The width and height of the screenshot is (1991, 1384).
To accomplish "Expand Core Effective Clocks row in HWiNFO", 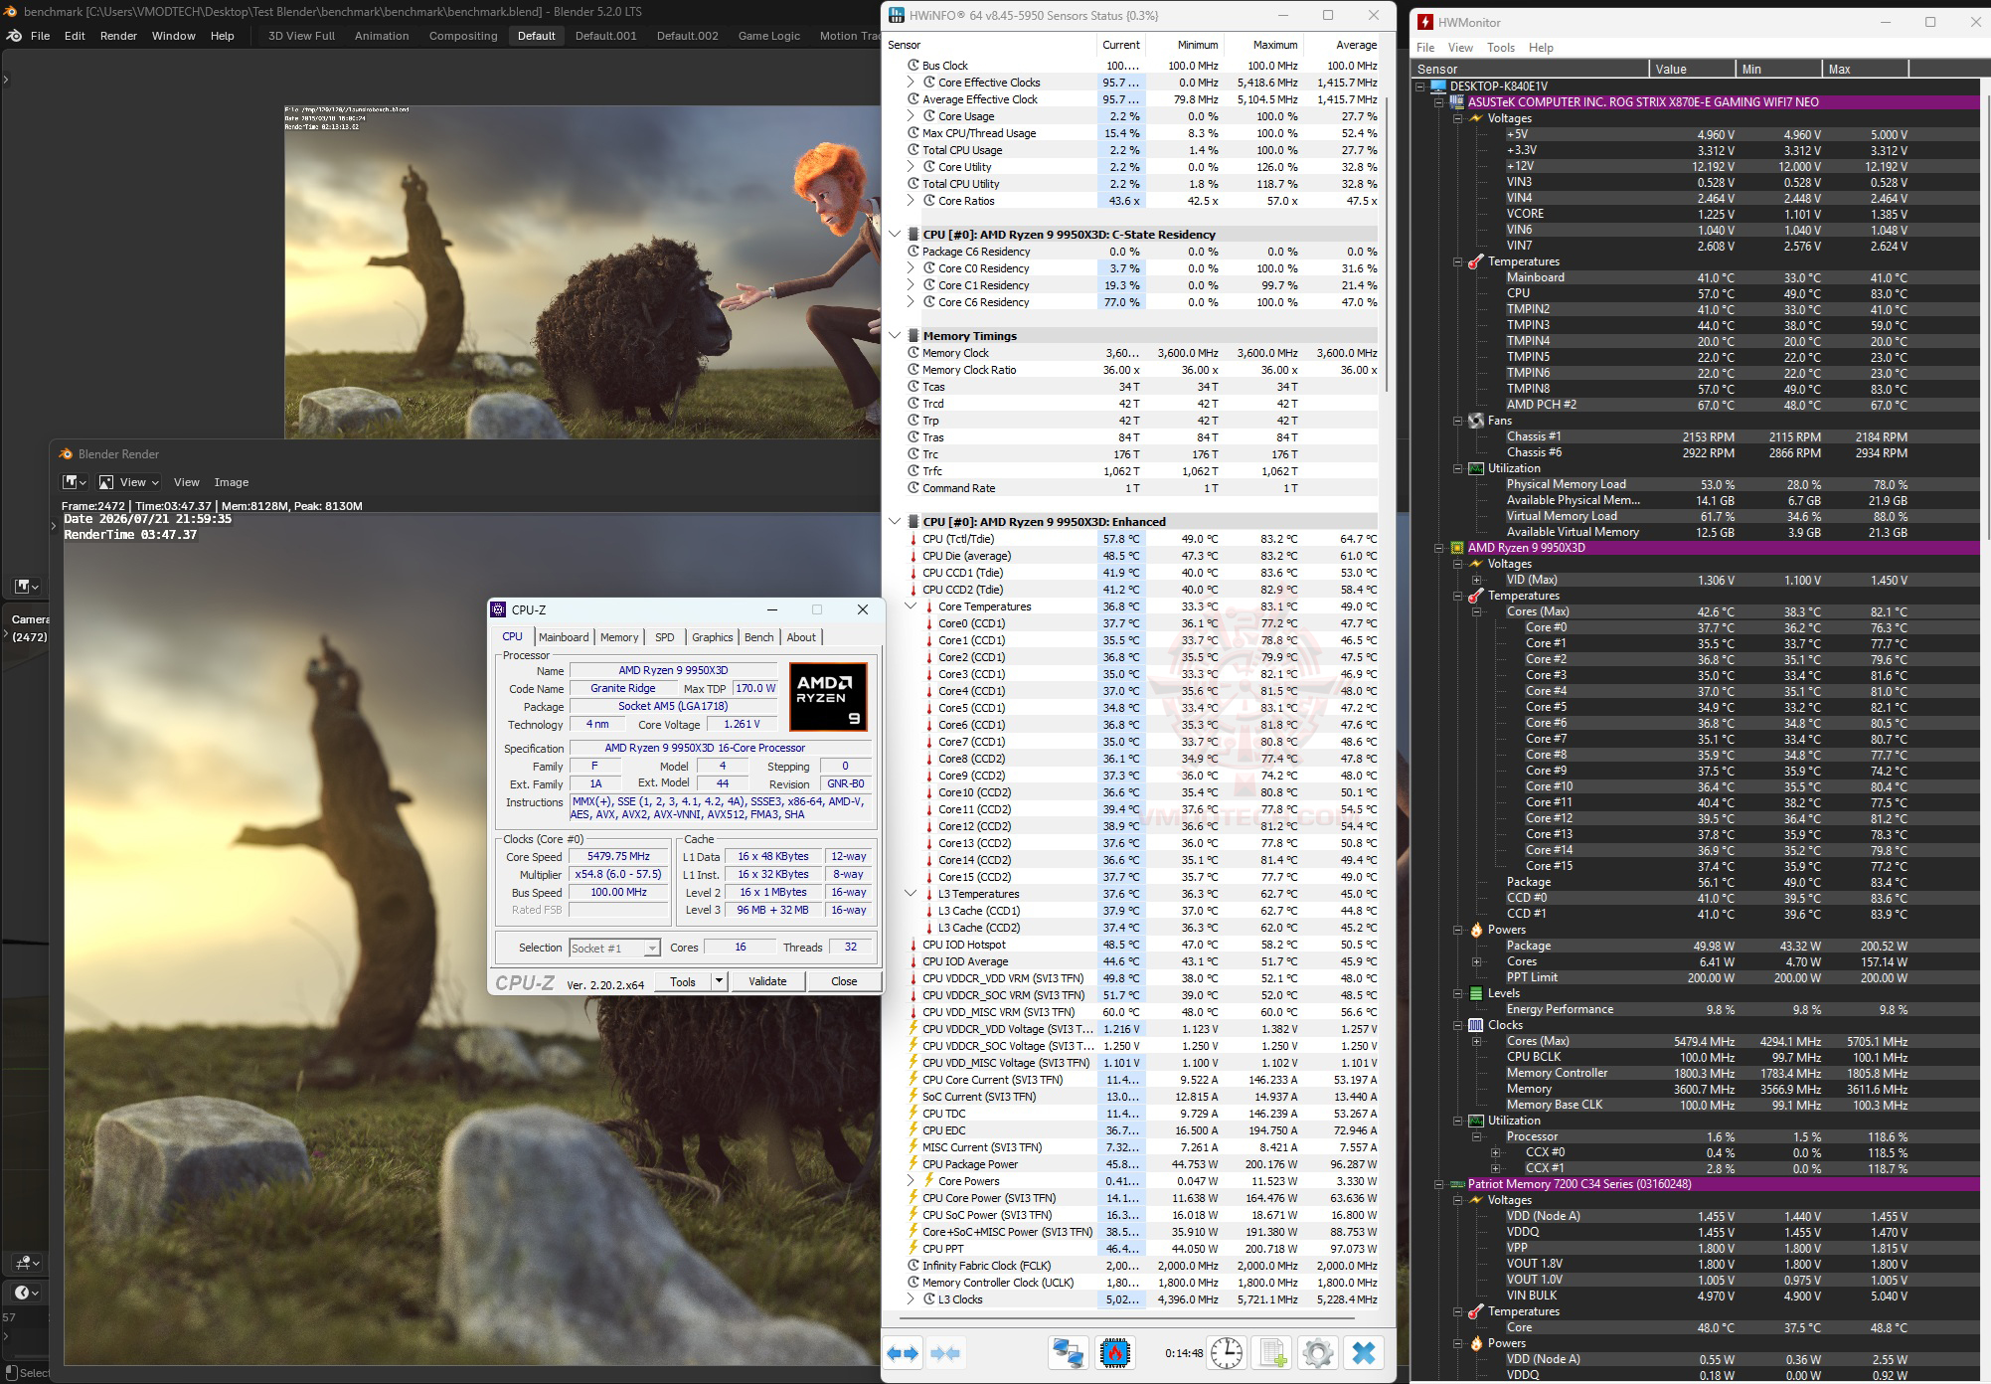I will [x=911, y=83].
